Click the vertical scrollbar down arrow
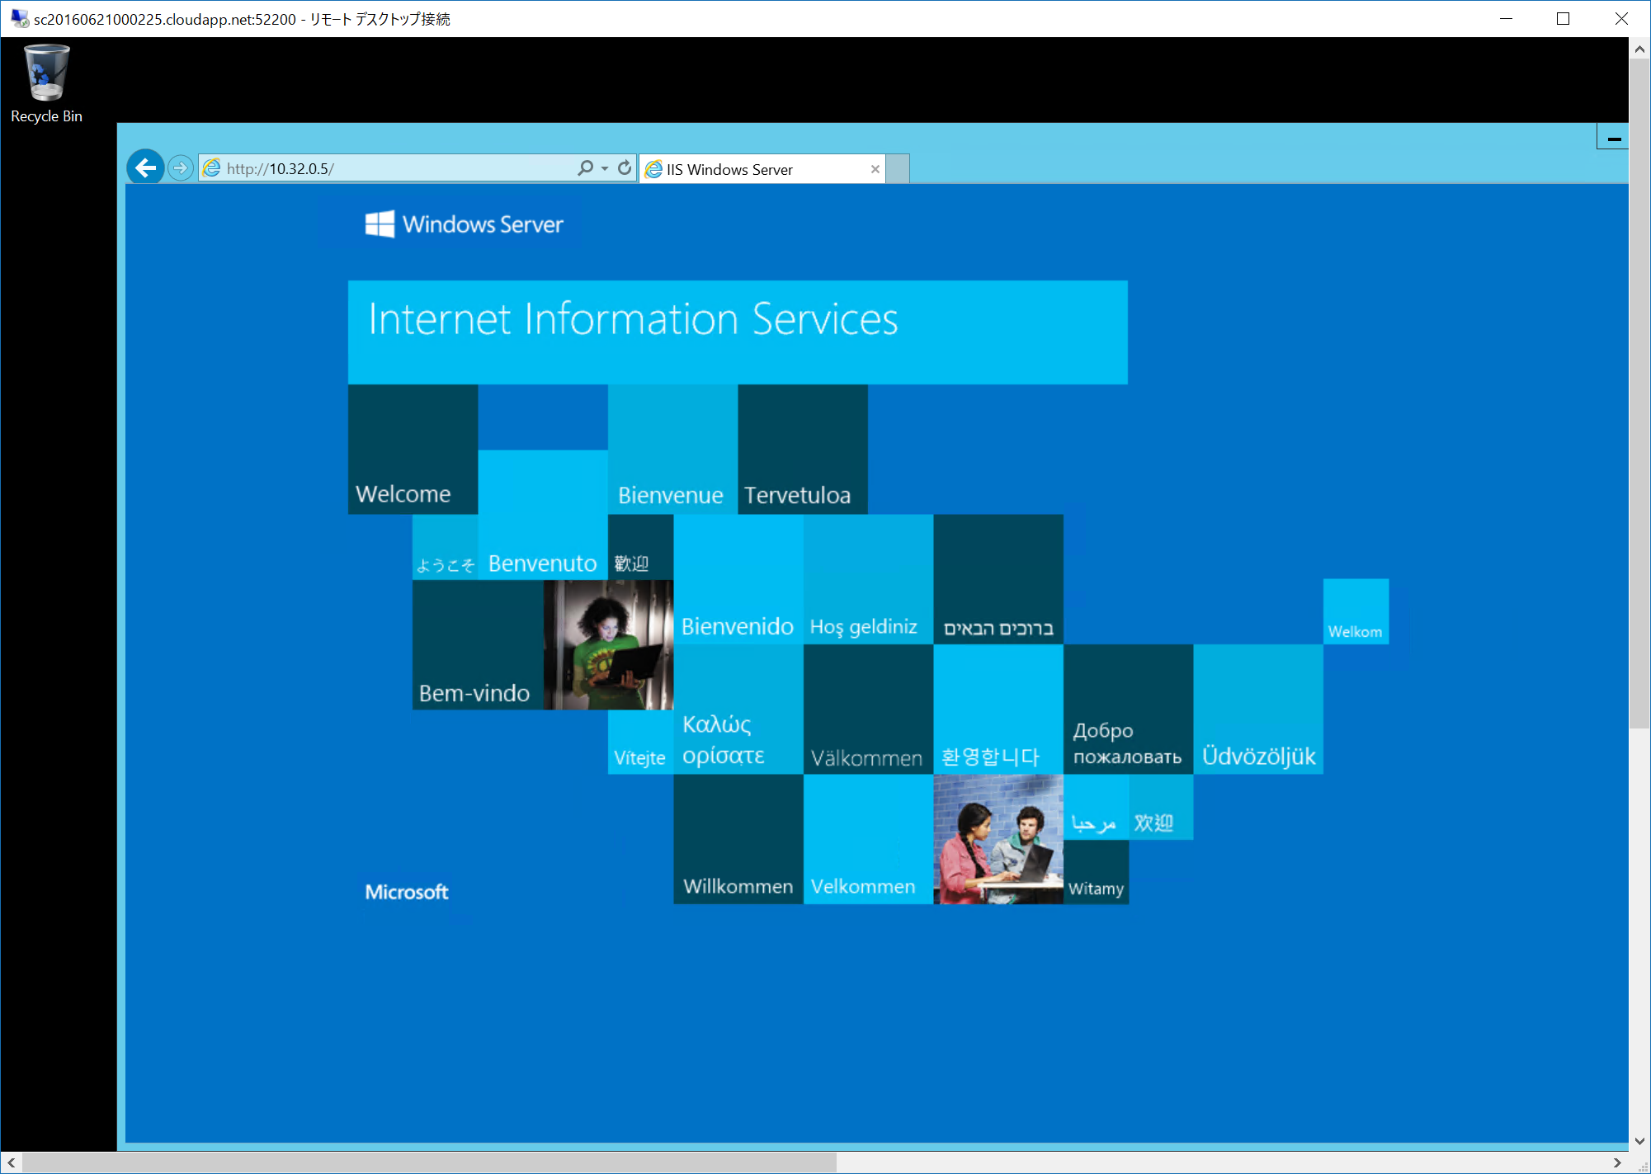The image size is (1651, 1174). tap(1639, 1141)
